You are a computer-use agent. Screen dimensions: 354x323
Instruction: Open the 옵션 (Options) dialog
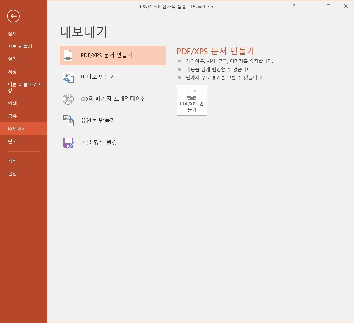click(x=12, y=173)
